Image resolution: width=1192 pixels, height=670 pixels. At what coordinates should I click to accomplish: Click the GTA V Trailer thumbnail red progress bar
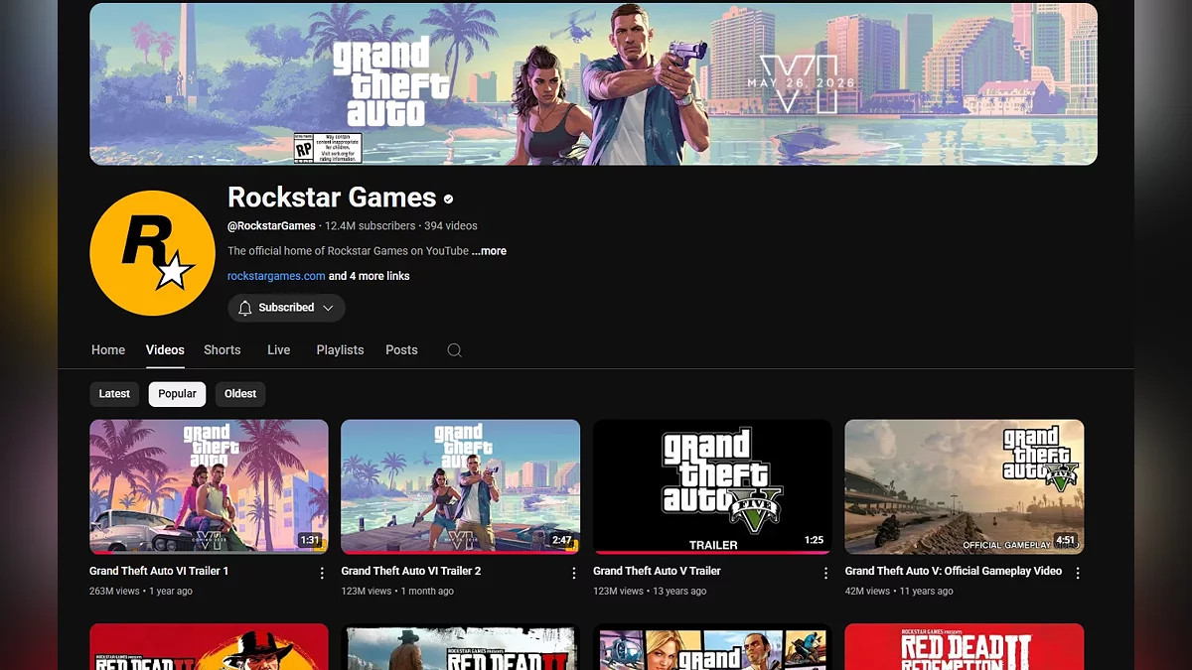click(x=712, y=552)
